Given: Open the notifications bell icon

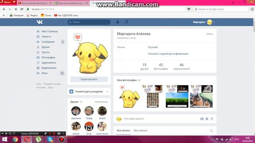Looking at the screenshot, I should (118, 22).
